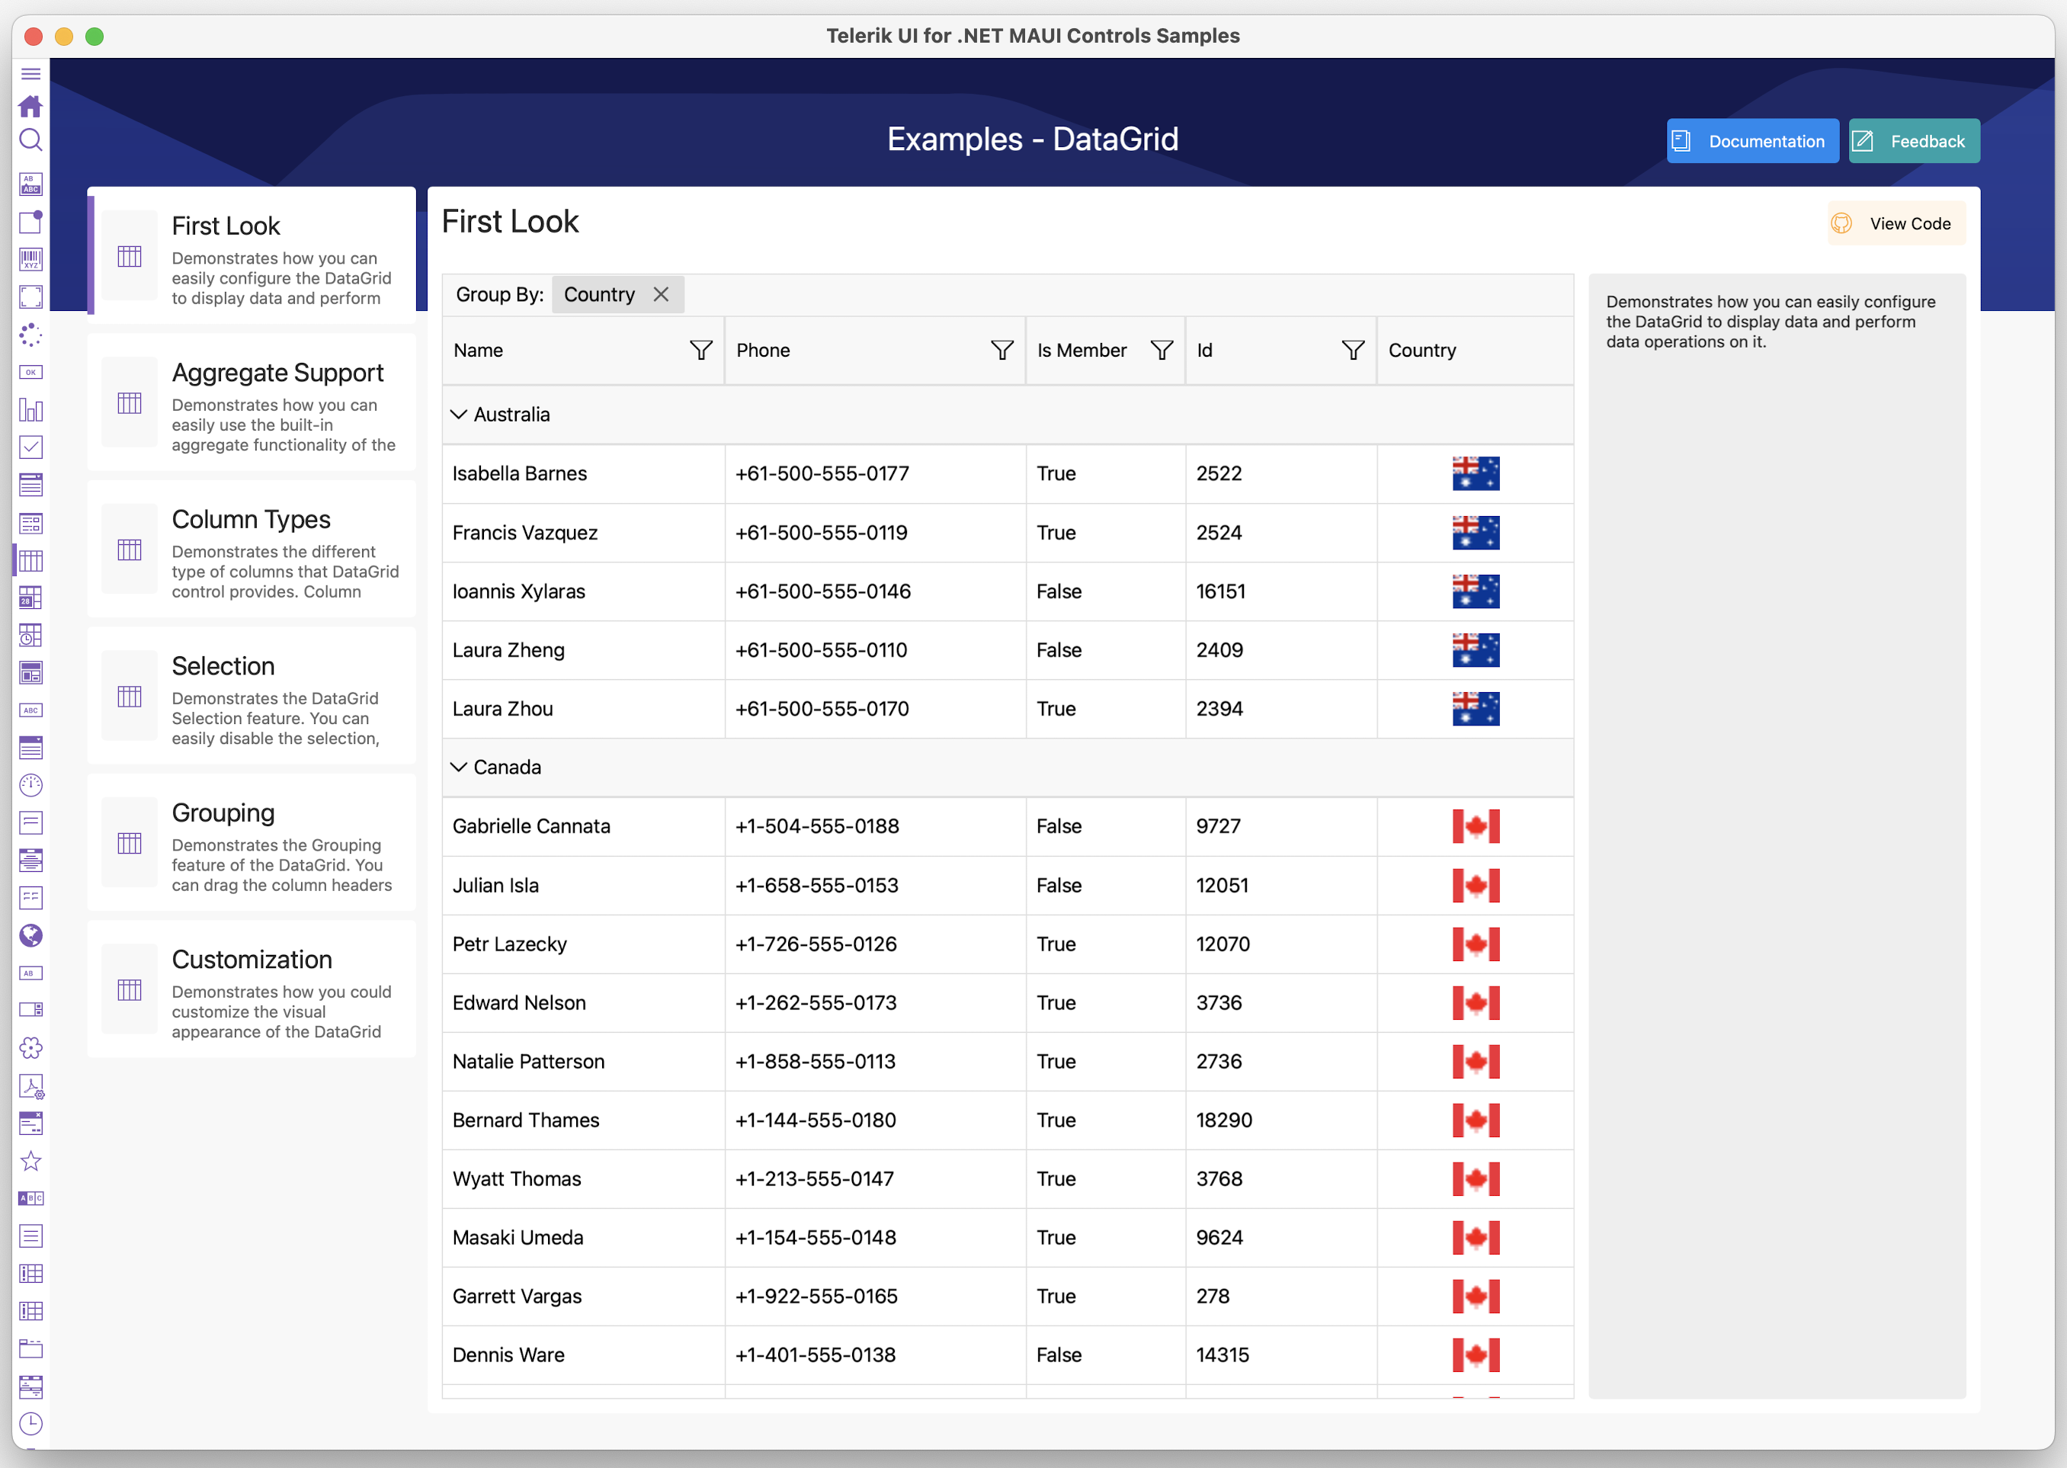
Task: Click the Feedback button
Action: [1913, 141]
